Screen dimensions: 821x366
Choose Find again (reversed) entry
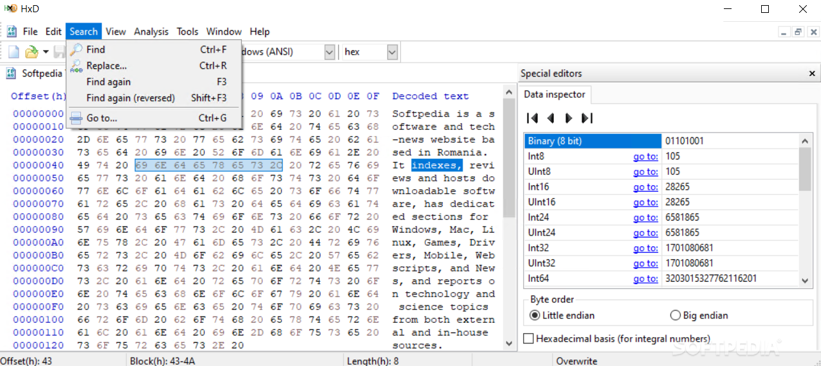click(x=154, y=98)
